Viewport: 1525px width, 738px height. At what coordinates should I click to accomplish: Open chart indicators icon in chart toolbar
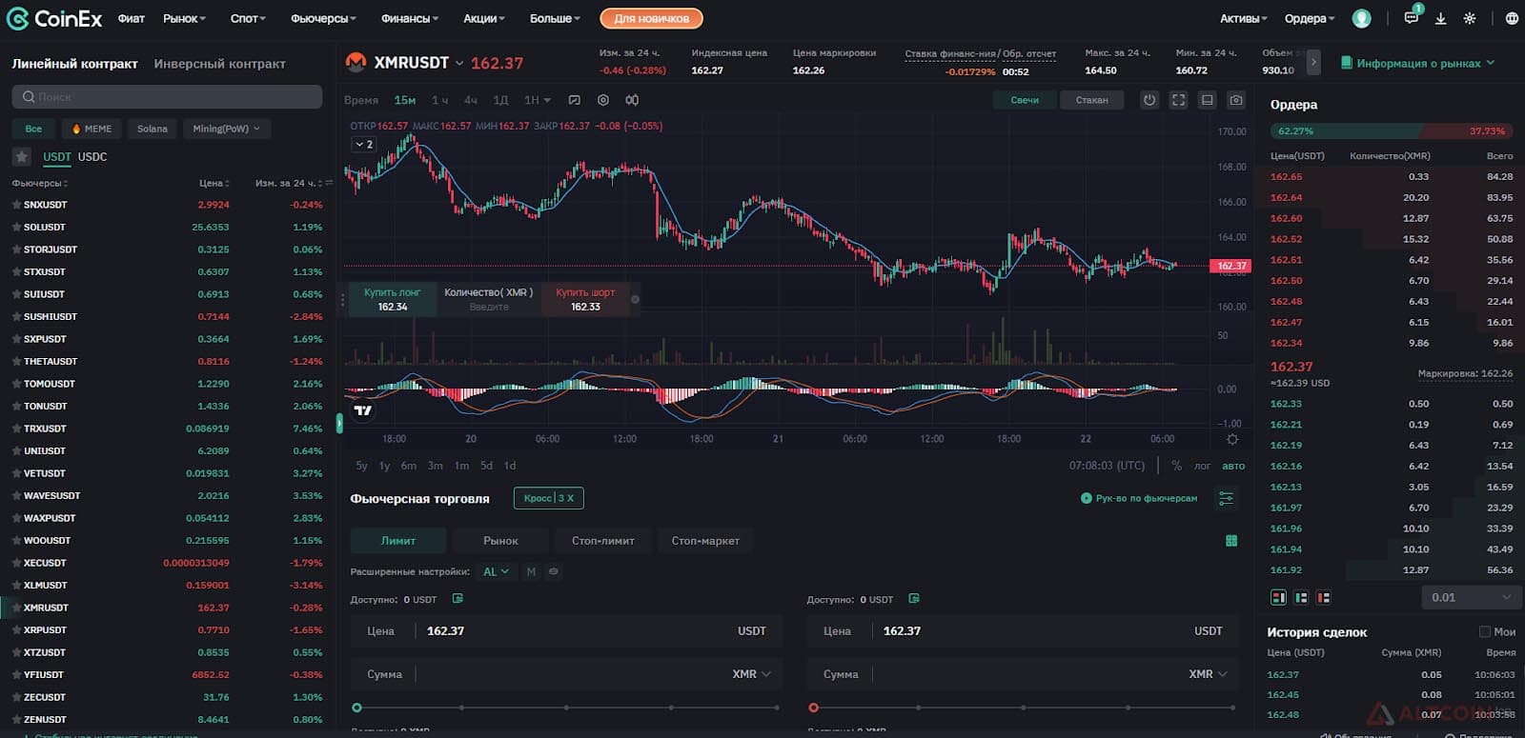(574, 100)
